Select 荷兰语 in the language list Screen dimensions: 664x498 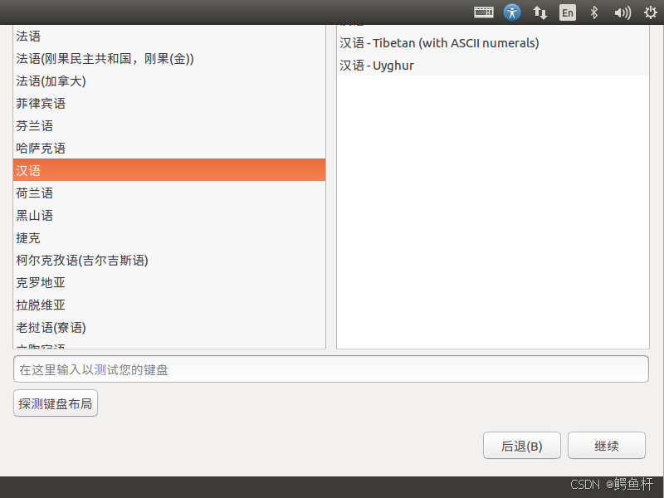[169, 193]
